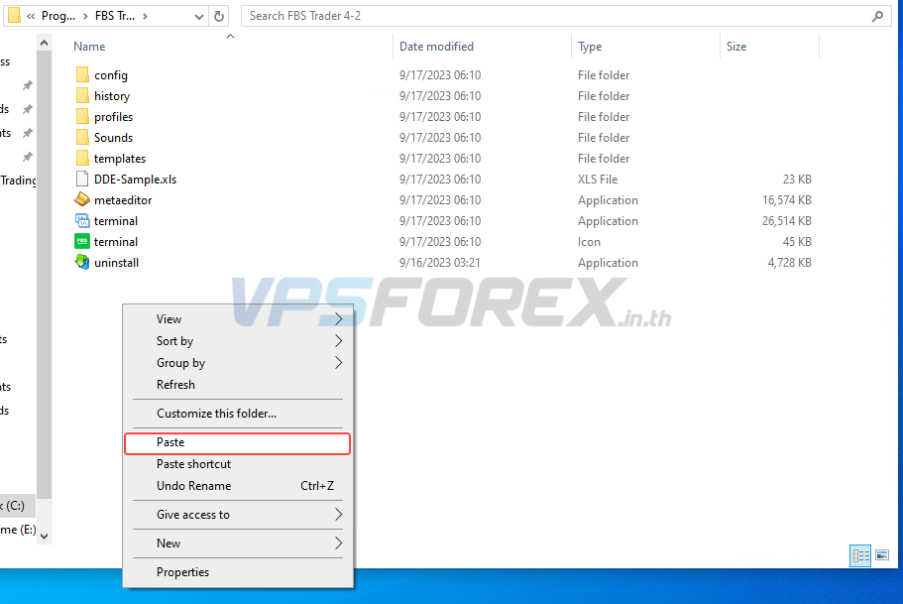This screenshot has width=903, height=604.
Task: Open the address bar history dropdown
Action: pos(196,16)
